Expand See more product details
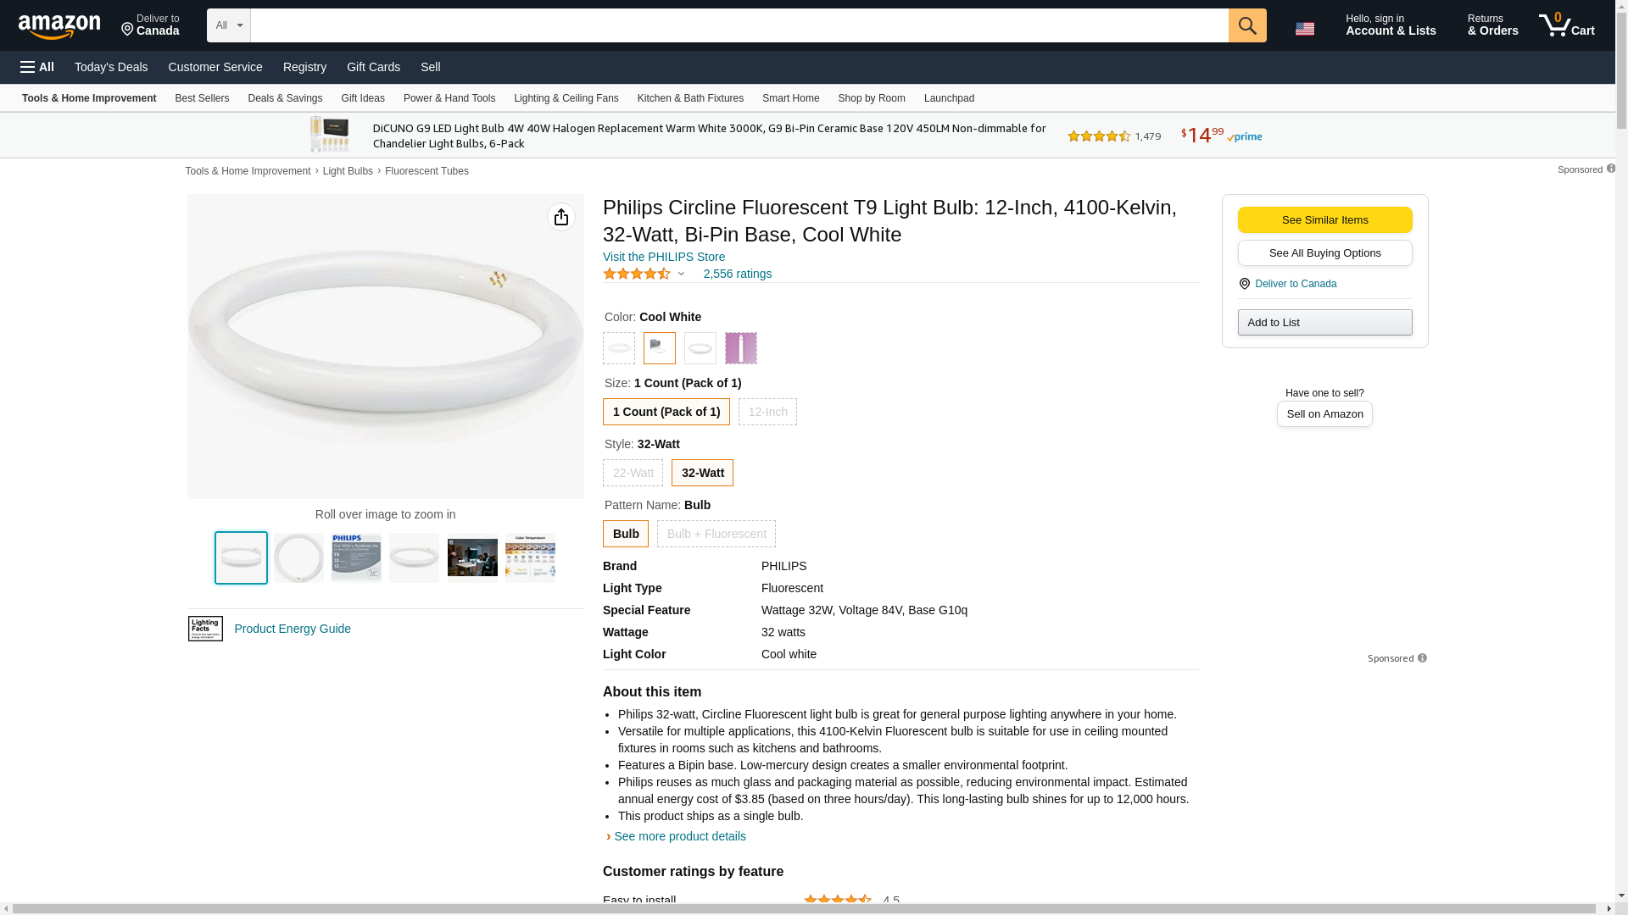Viewport: 1628px width, 915px height. click(x=679, y=836)
